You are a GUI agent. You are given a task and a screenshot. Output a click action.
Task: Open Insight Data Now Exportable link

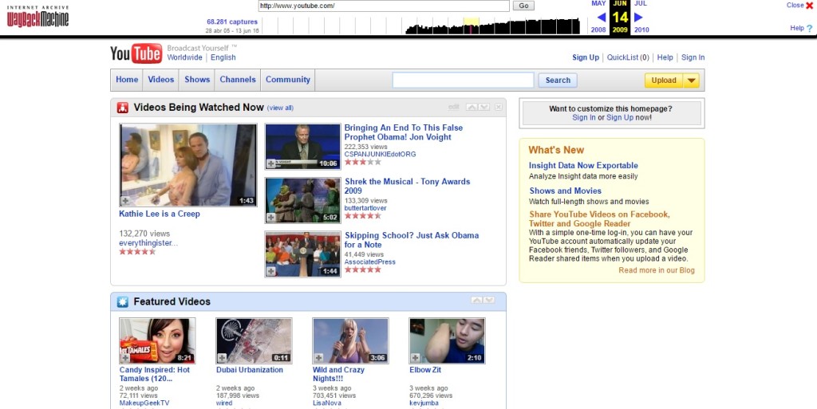pos(583,166)
